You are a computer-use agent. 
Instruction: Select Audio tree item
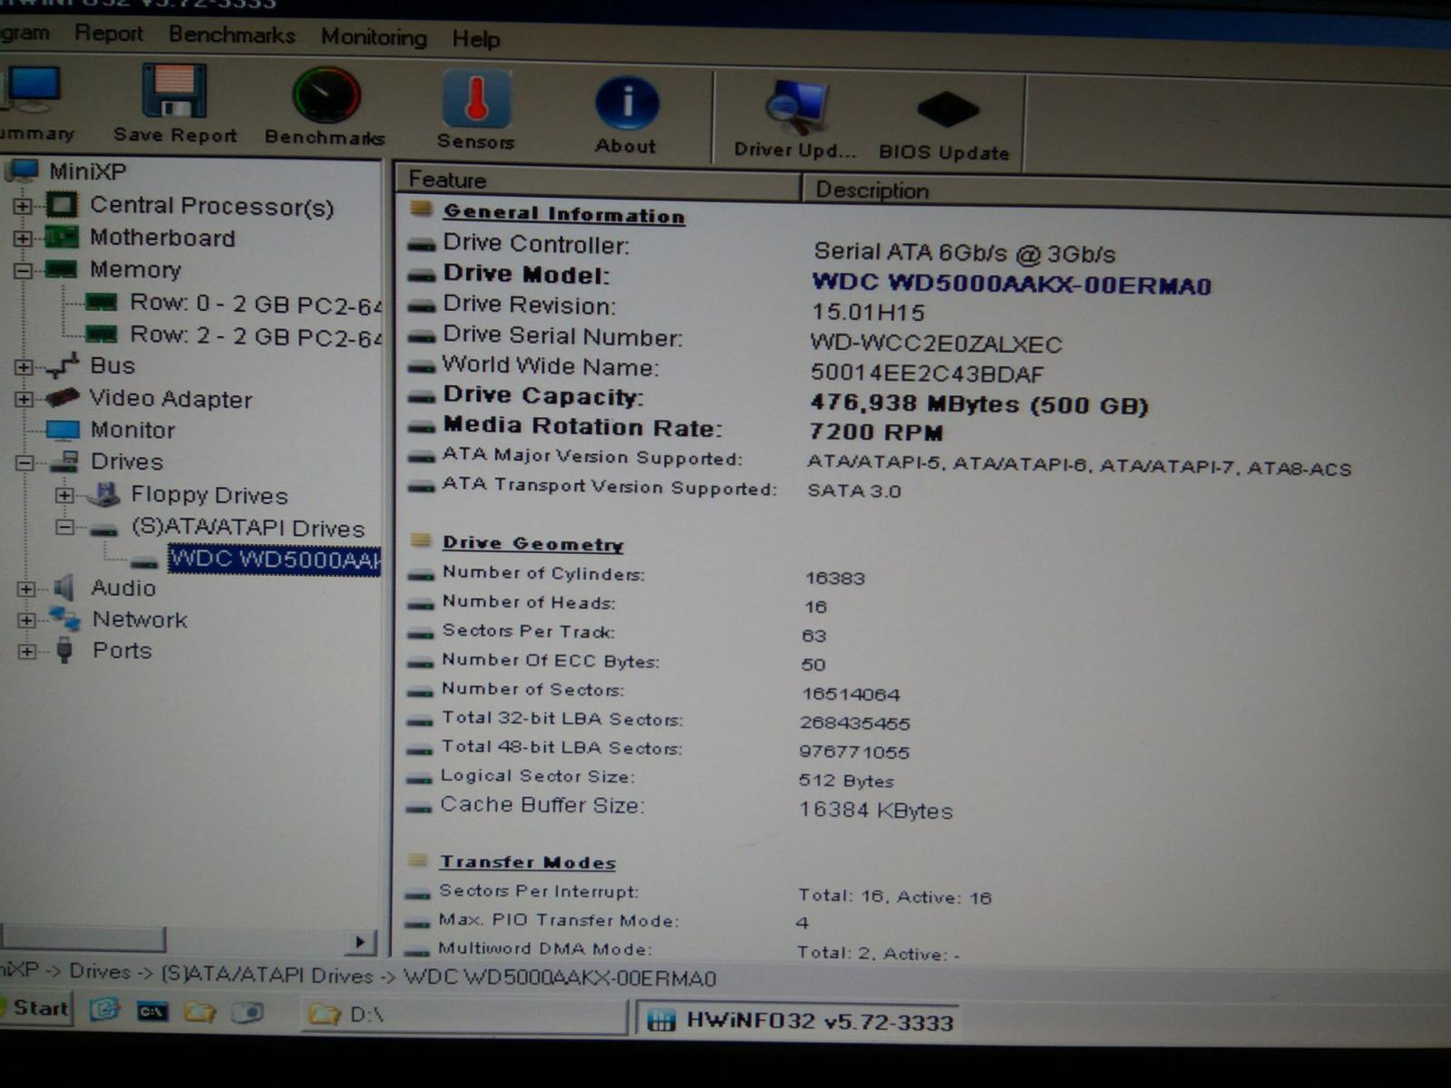(123, 588)
